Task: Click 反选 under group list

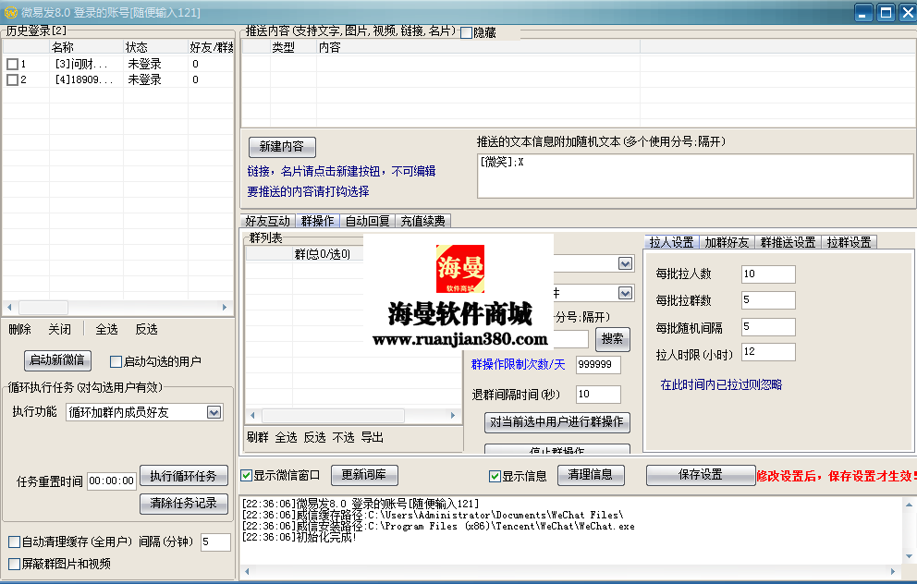Action: point(314,438)
